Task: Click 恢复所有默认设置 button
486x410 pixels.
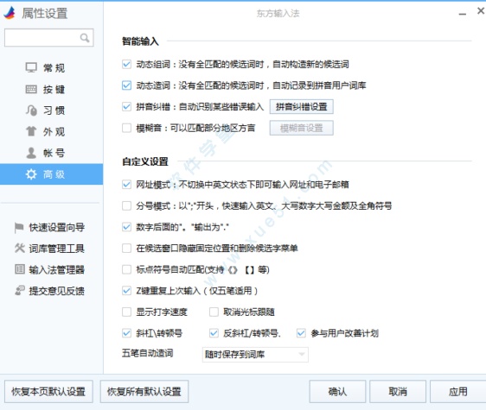Action: click(x=144, y=391)
